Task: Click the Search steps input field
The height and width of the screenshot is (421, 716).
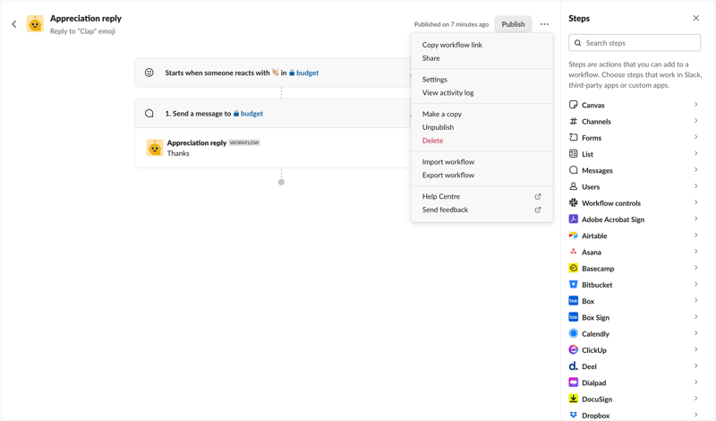Action: [635, 43]
